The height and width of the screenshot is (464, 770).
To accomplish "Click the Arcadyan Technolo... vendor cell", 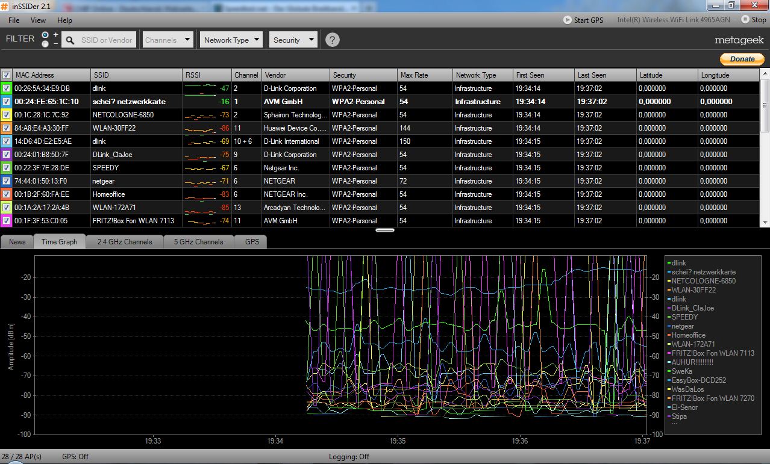I will pyautogui.click(x=295, y=208).
